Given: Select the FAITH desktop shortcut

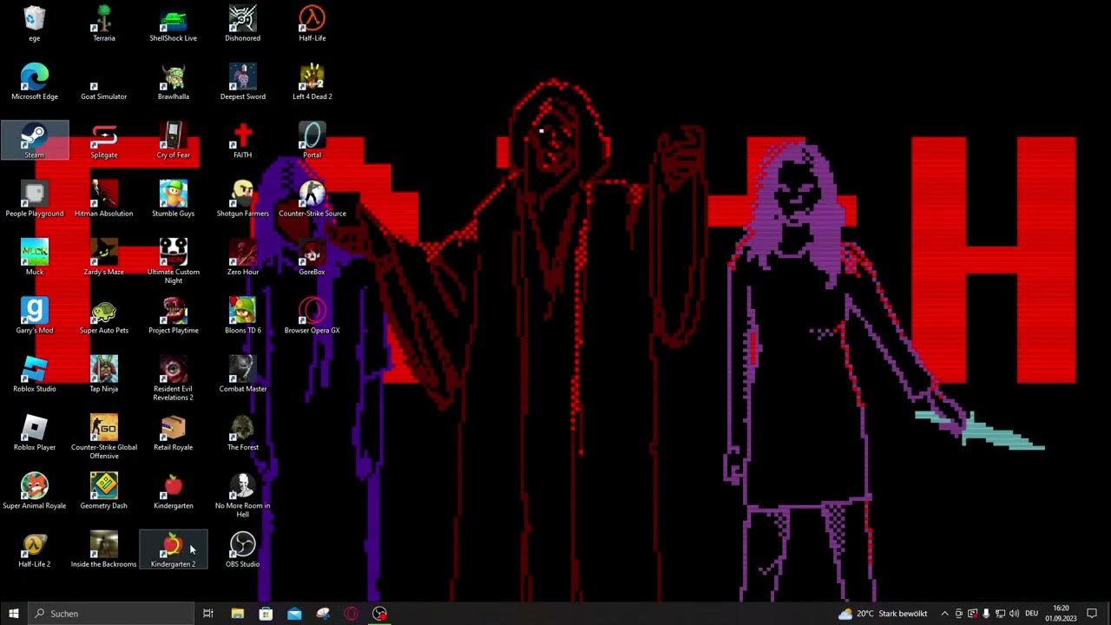Looking at the screenshot, I should (x=243, y=141).
